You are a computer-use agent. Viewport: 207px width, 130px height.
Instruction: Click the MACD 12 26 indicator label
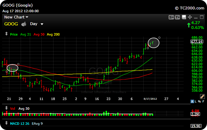(20, 124)
